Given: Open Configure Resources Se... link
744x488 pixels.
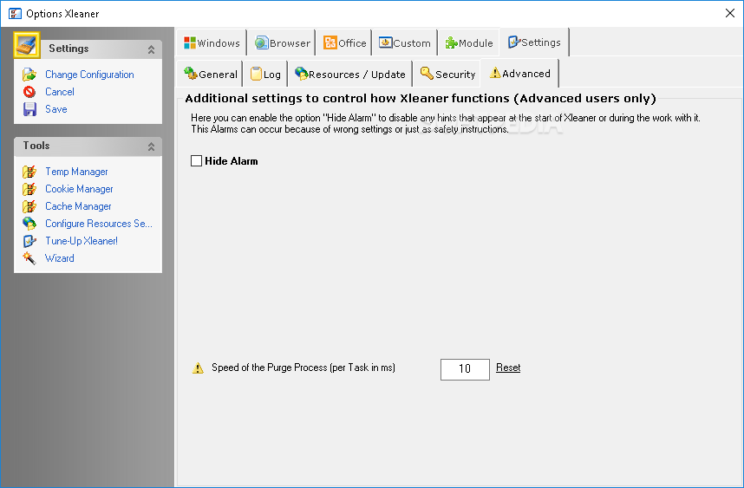Looking at the screenshot, I should click(99, 224).
